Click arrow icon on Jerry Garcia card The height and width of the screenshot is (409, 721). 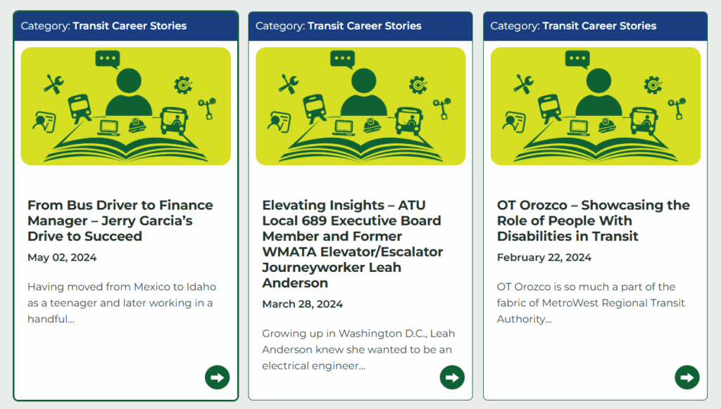click(x=217, y=377)
